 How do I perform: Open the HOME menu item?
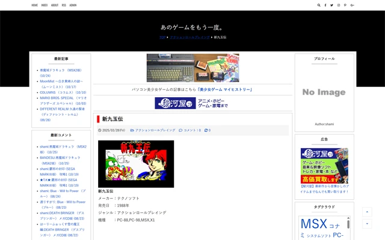(34, 5)
